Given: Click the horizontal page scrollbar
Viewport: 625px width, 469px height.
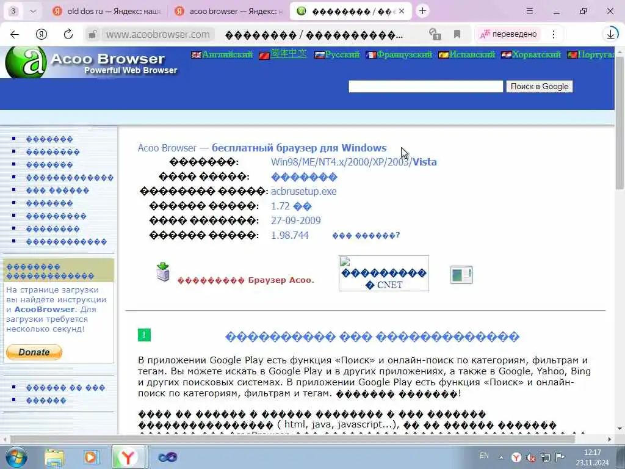Looking at the screenshot, I should 292,440.
